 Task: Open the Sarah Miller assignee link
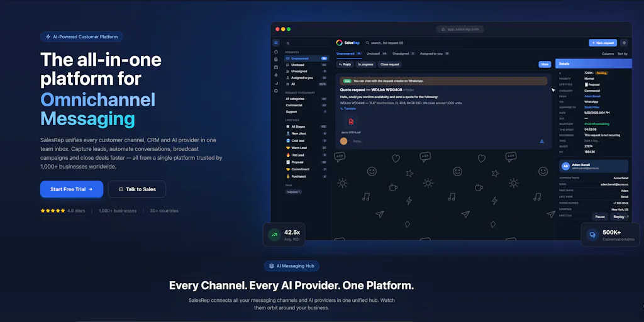tap(592, 107)
